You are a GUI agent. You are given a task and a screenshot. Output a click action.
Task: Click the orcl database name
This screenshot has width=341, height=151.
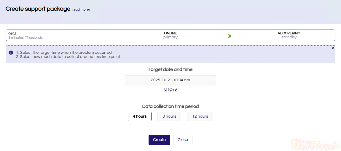pos(12,33)
